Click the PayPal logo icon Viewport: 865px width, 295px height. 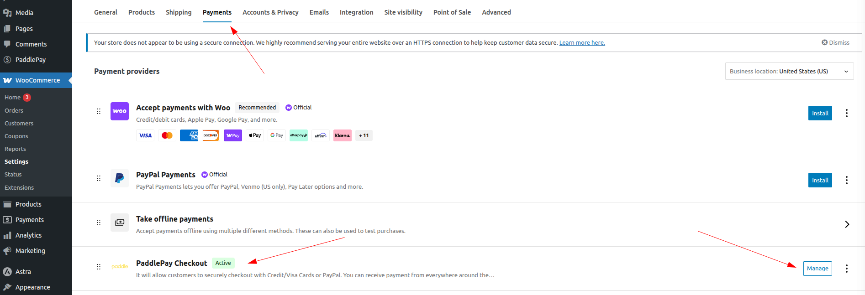120,178
